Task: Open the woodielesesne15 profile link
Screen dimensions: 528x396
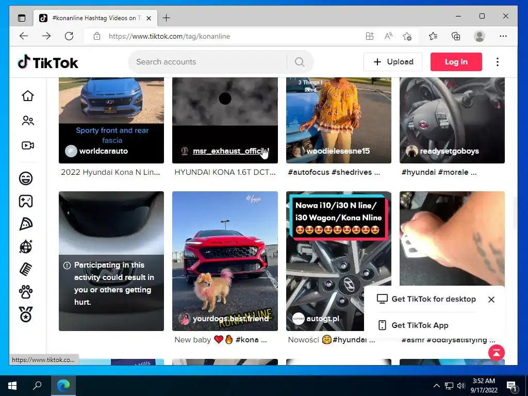Action: 338,151
